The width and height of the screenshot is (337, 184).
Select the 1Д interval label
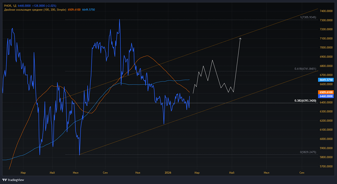(14, 6)
